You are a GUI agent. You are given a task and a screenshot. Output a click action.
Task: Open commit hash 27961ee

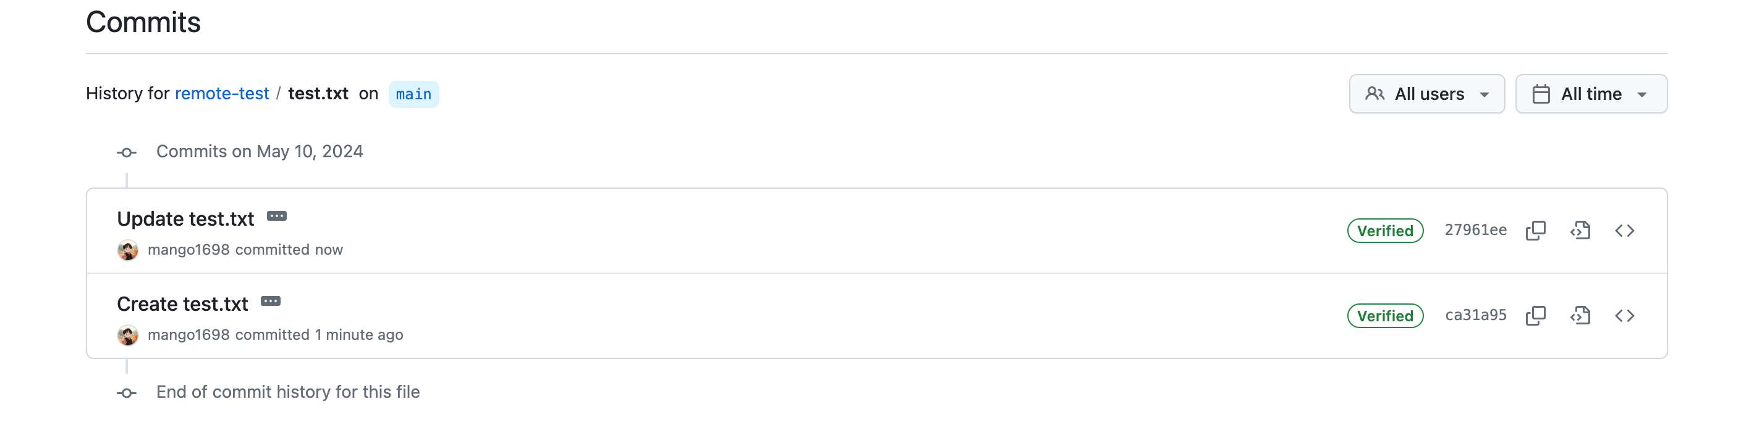click(1475, 230)
